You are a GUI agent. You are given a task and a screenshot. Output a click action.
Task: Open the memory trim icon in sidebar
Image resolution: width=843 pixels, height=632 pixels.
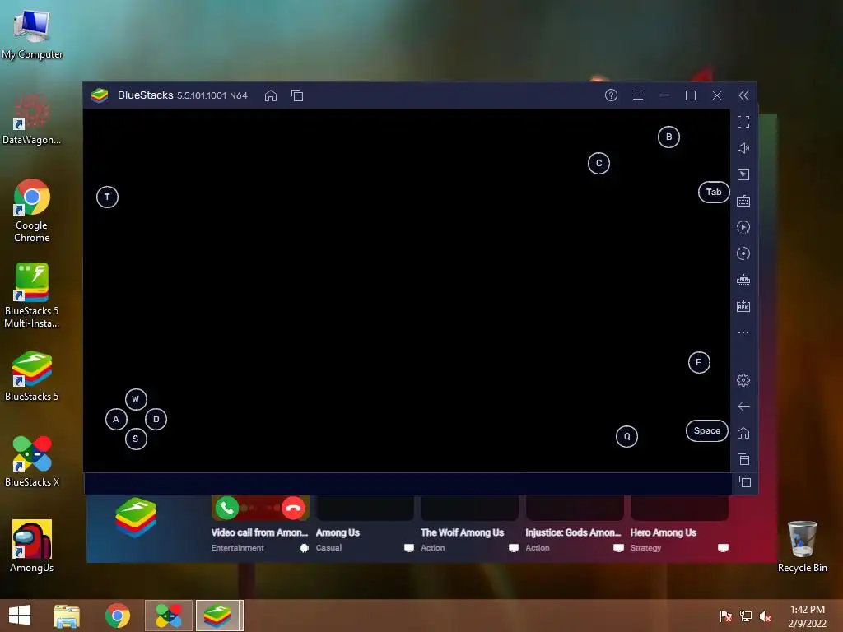(x=743, y=280)
